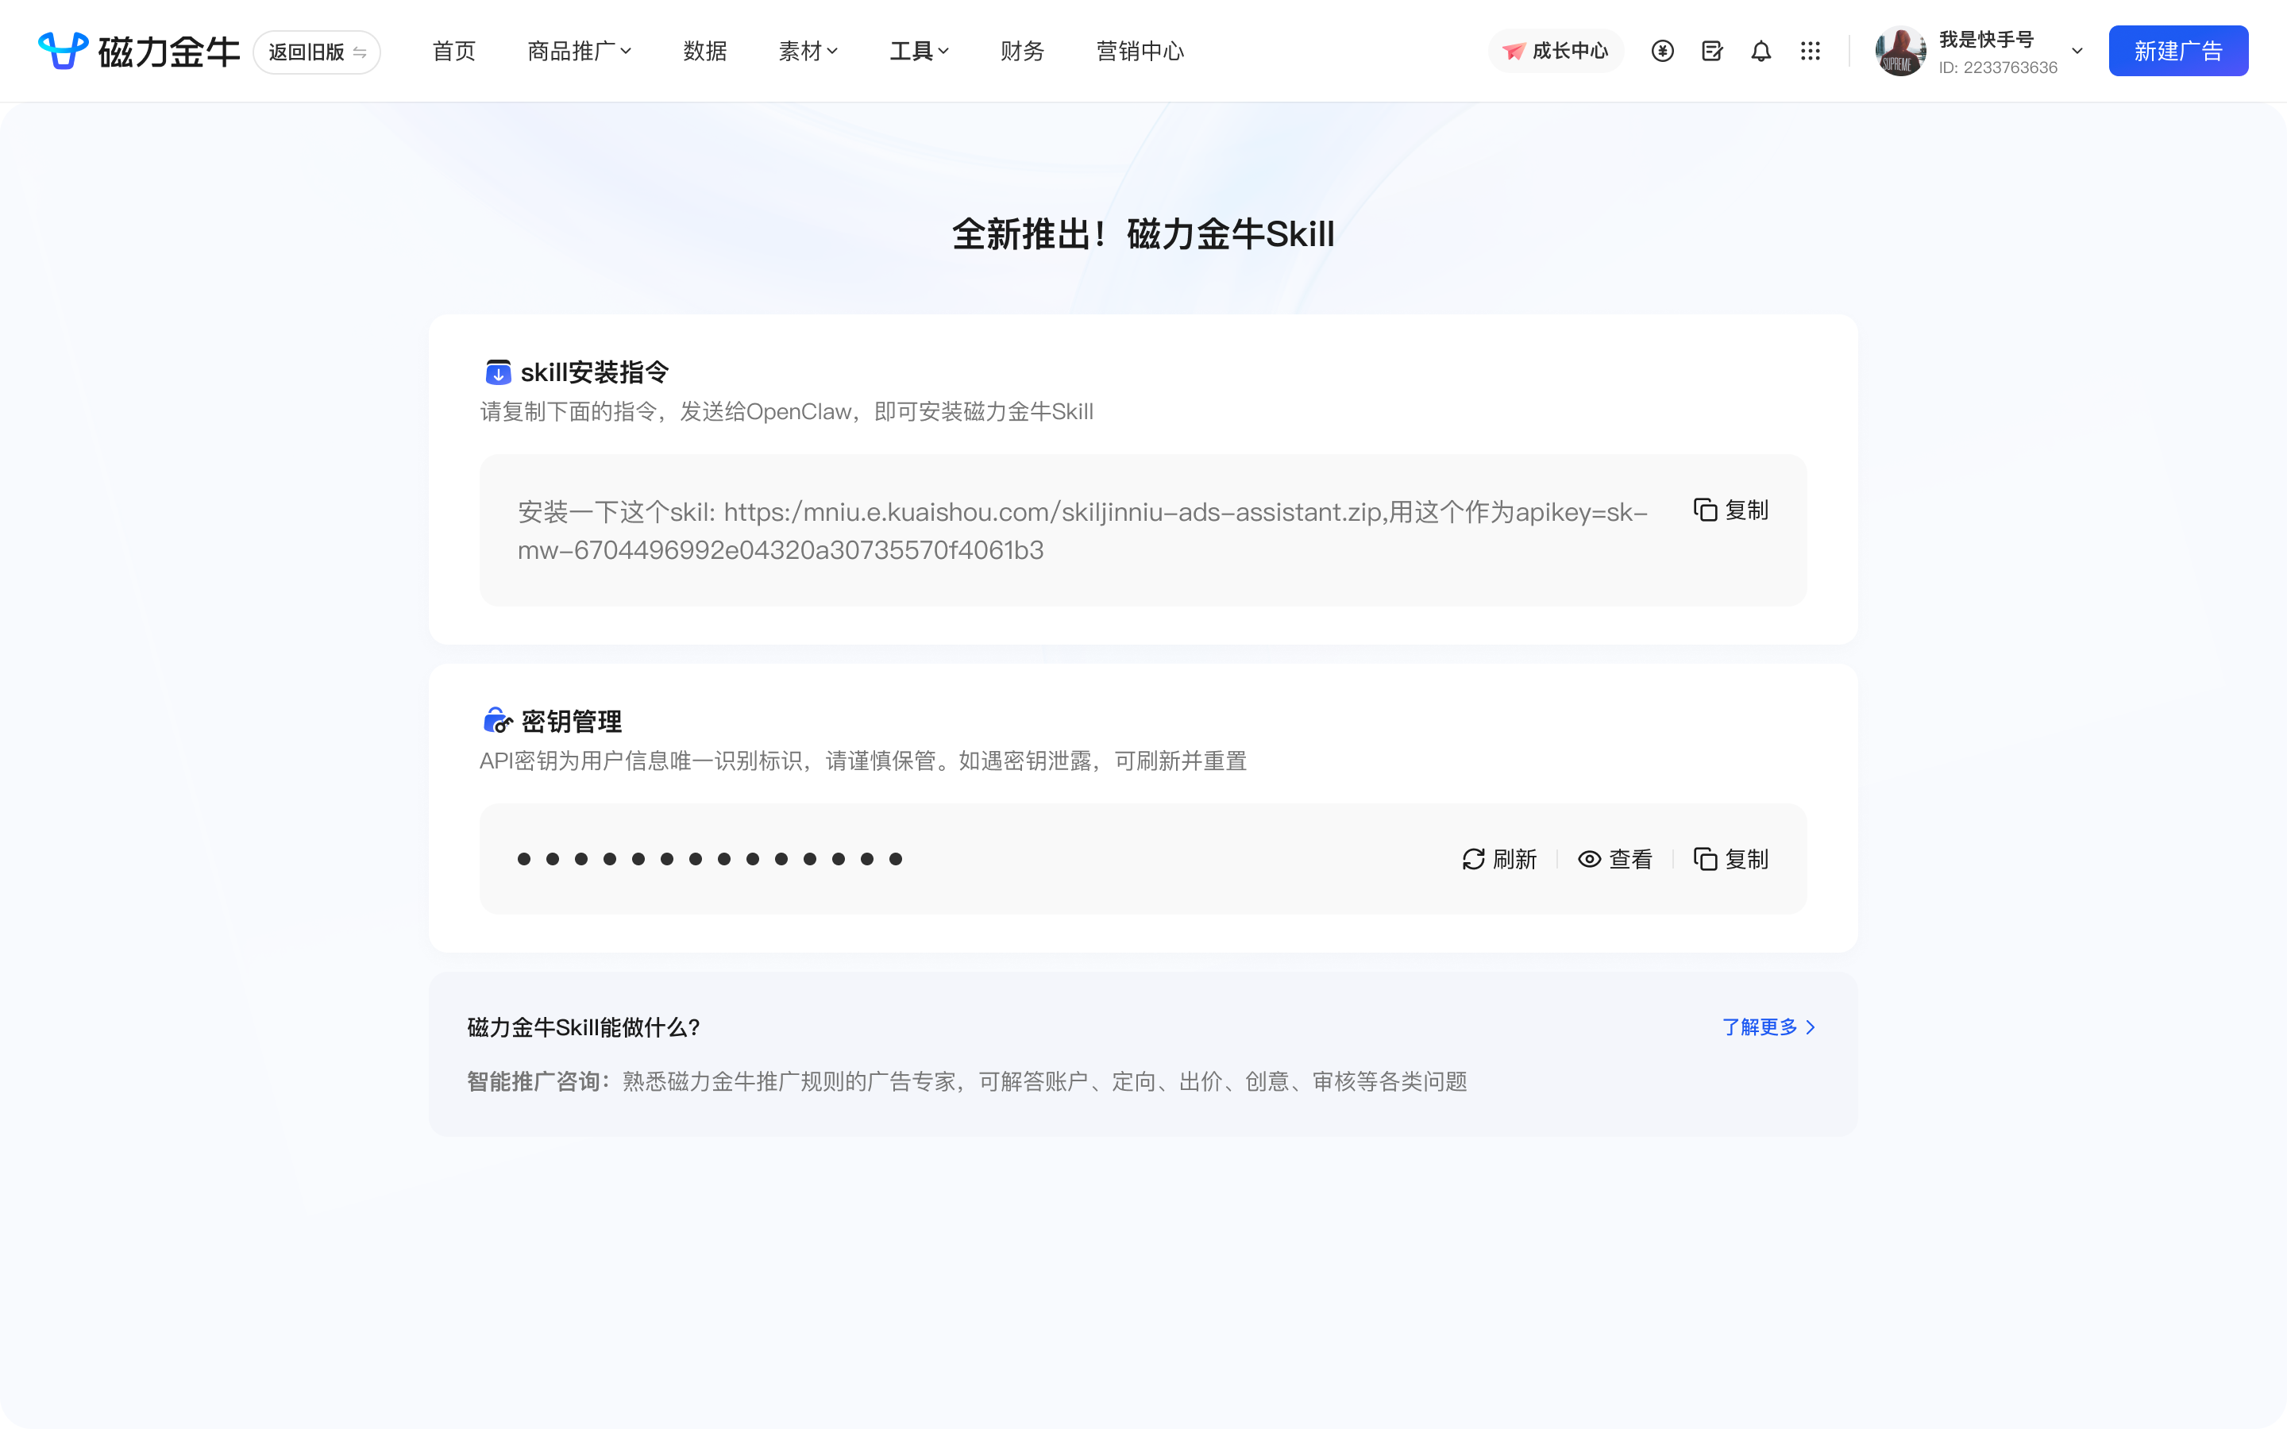The width and height of the screenshot is (2287, 1429).
Task: Open the apps grid icon
Action: pyautogui.click(x=1810, y=51)
